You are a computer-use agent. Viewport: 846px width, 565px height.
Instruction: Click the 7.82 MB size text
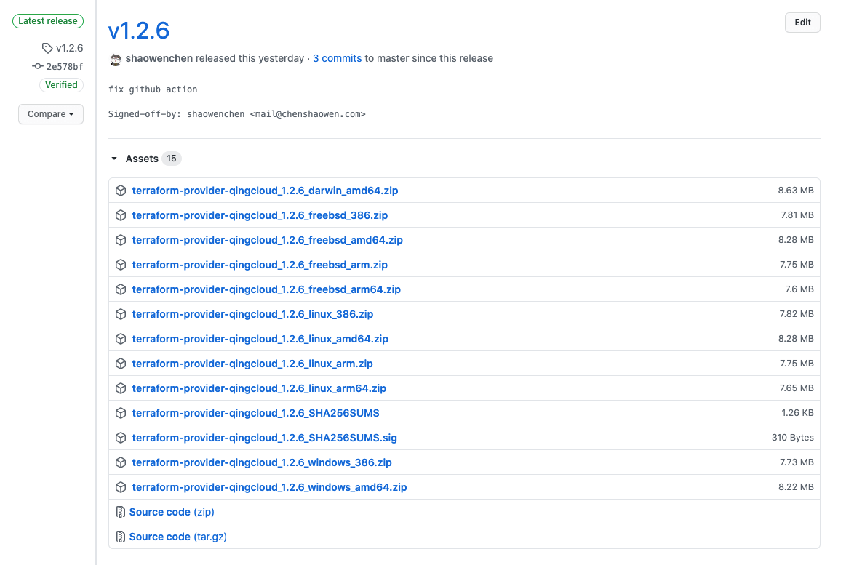coord(797,314)
